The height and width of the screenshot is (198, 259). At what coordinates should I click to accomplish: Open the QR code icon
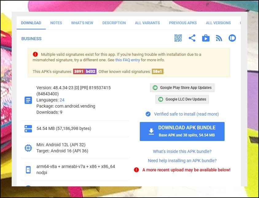pyautogui.click(x=178, y=38)
